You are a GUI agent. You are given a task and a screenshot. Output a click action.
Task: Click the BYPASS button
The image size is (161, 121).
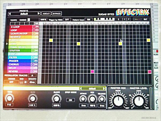(x=57, y=13)
